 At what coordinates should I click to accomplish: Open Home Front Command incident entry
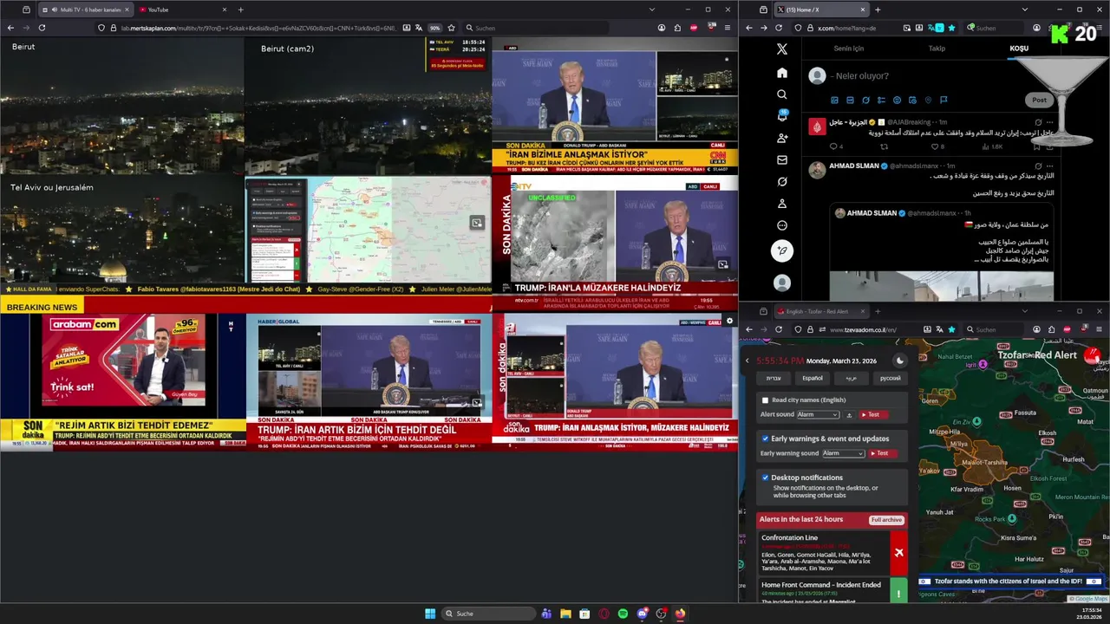click(832, 590)
